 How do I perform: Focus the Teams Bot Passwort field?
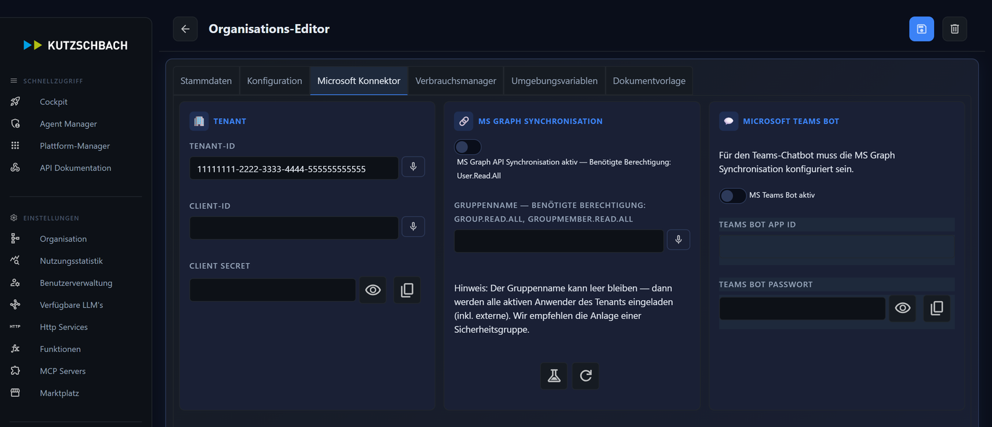pyautogui.click(x=803, y=309)
